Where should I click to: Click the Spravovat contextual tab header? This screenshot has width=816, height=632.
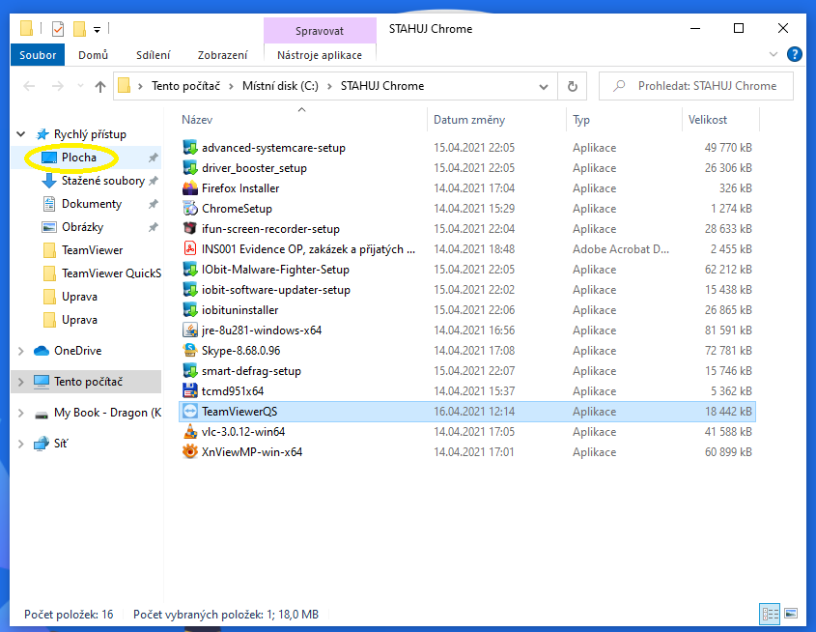click(320, 31)
